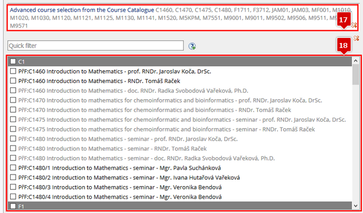The height and width of the screenshot is (213, 363).
Task: Click the C1 group header row
Action: click(180, 61)
